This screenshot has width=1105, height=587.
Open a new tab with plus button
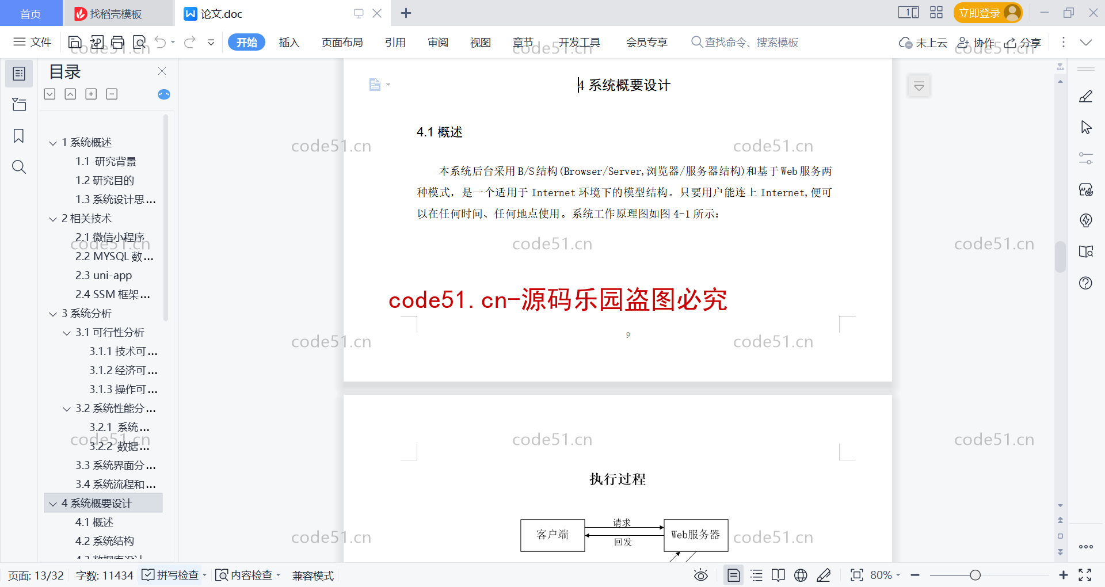pyautogui.click(x=406, y=13)
